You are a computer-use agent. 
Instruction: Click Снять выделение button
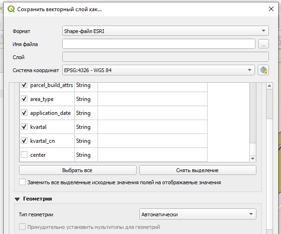click(x=198, y=170)
